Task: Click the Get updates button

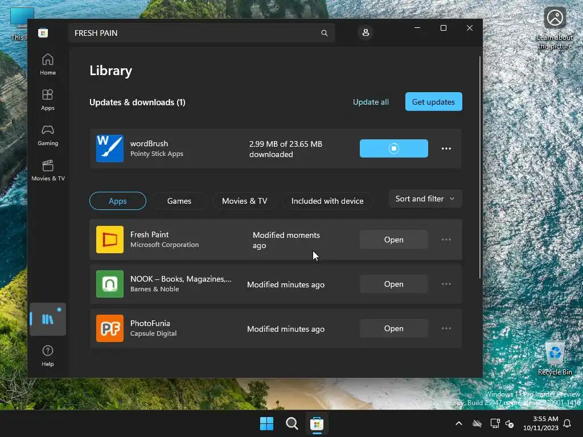Action: (x=433, y=102)
